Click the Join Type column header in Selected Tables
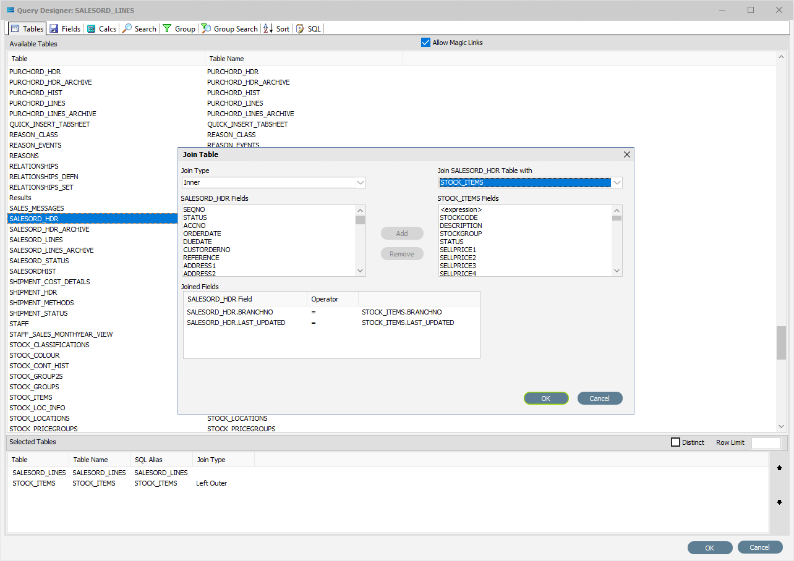Viewport: 794px width, 561px height. pos(223,460)
